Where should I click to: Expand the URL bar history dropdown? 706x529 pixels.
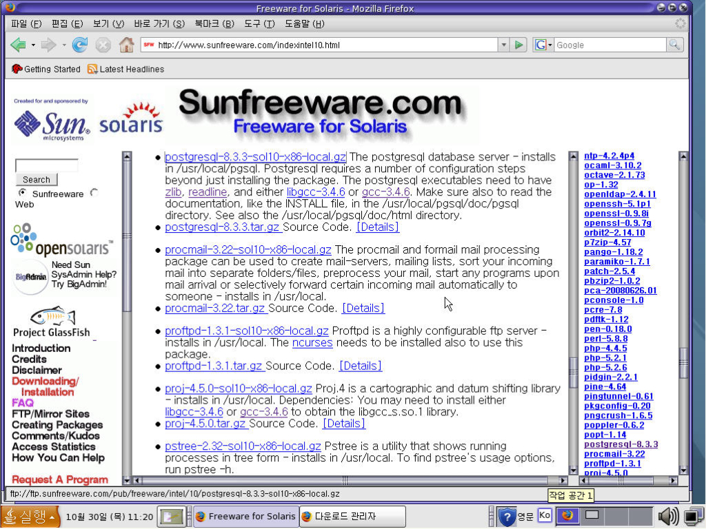(x=504, y=45)
